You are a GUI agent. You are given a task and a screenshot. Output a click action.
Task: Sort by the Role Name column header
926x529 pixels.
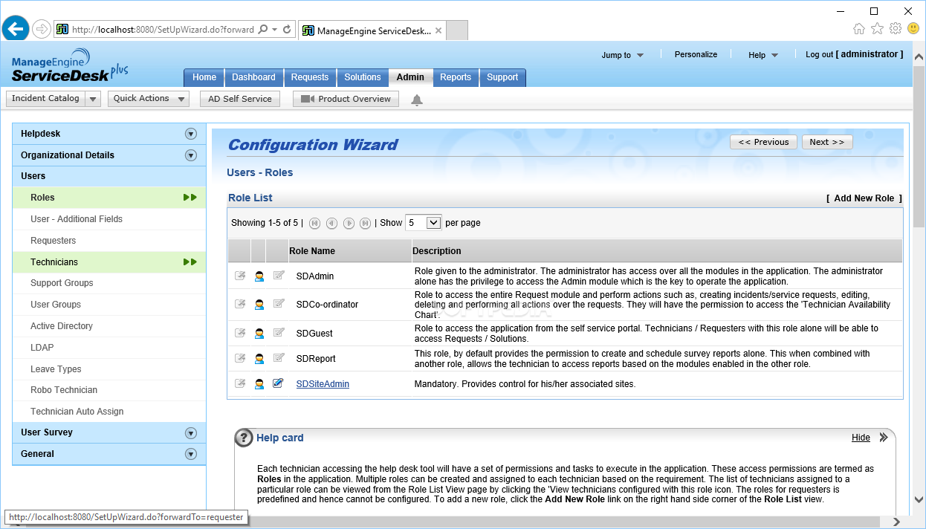(312, 251)
